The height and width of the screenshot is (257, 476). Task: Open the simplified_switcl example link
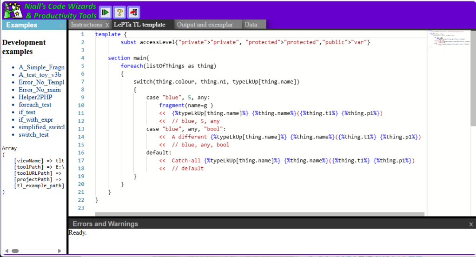(x=41, y=127)
